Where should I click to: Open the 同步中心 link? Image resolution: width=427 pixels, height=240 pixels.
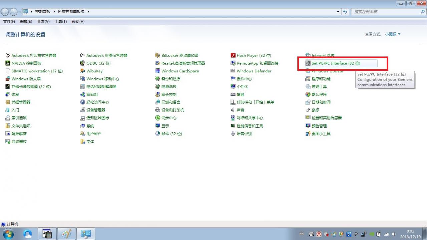coord(169,118)
